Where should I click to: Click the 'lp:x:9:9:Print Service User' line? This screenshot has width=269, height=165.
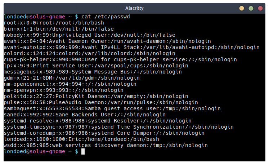(96, 66)
